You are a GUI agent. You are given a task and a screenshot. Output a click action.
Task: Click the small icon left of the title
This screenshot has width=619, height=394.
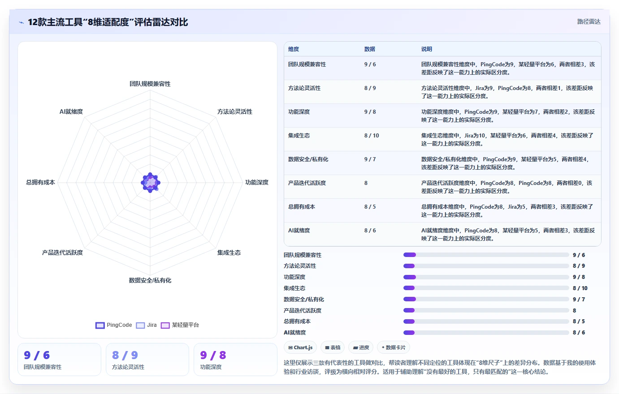21,22
